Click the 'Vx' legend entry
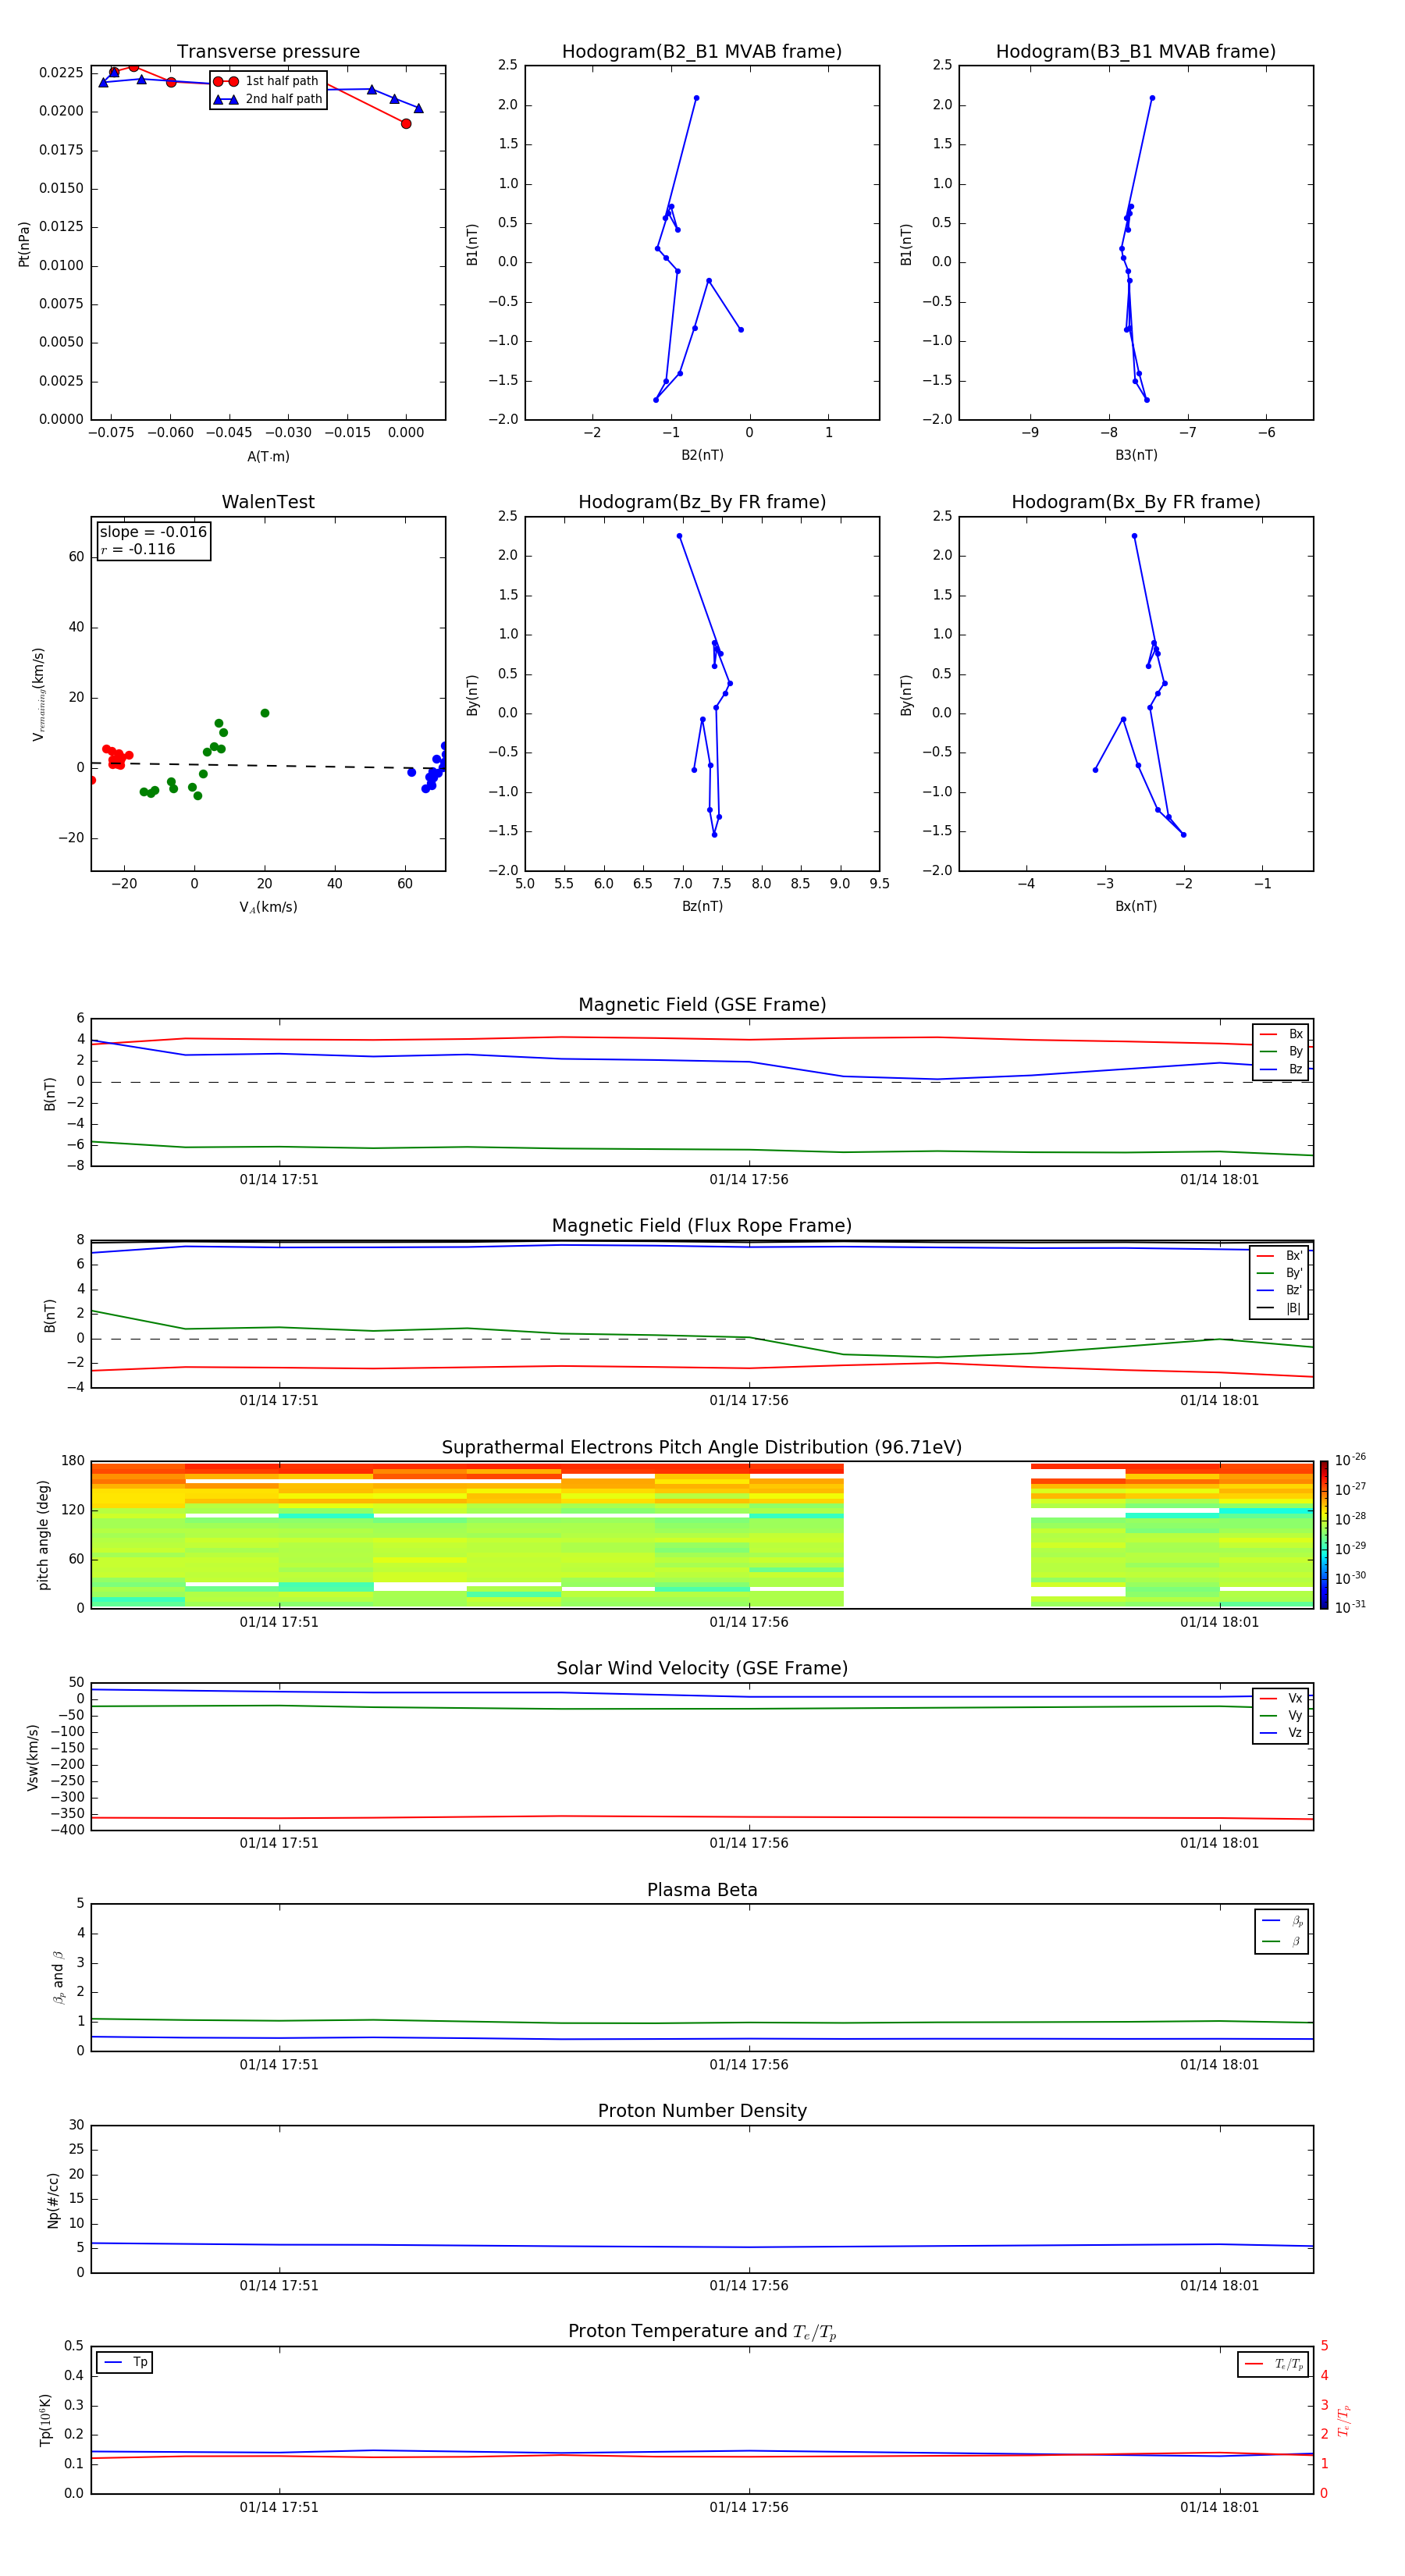 coord(1281,1698)
